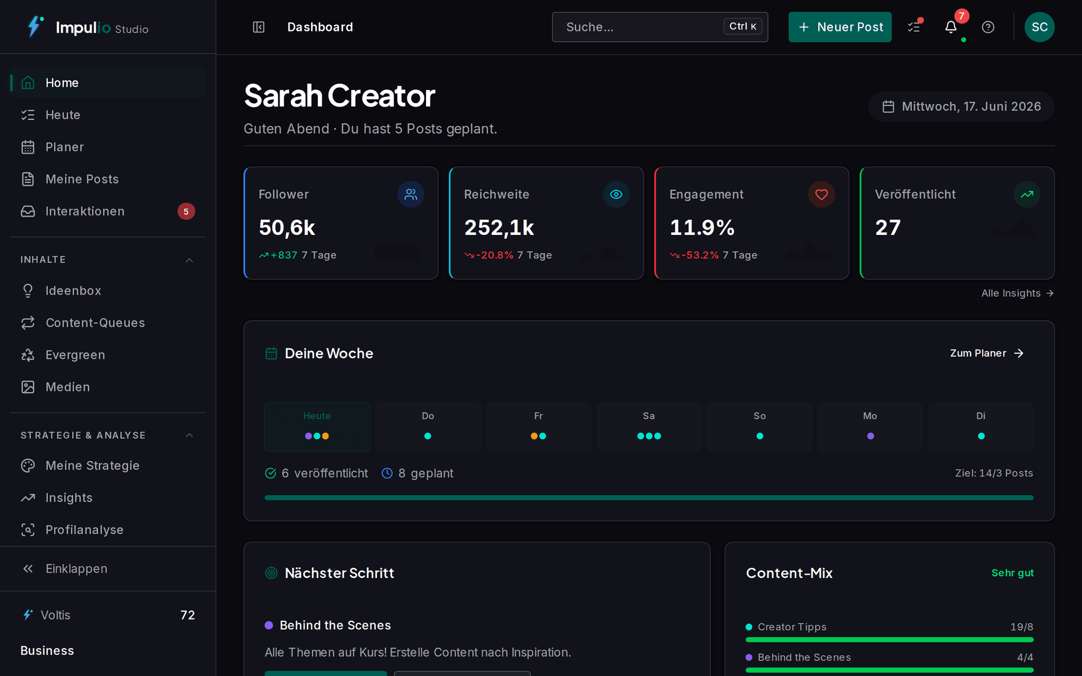Toggle the sidebar panel icon in header
This screenshot has width=1082, height=676.
coord(259,27)
